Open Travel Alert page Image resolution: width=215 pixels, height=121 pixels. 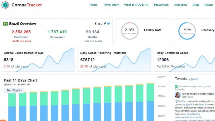[x=111, y=5]
